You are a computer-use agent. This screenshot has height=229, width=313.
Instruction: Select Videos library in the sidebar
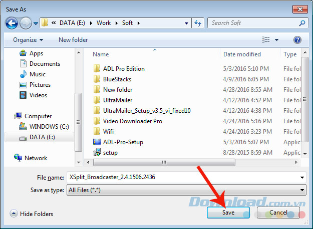click(x=38, y=95)
